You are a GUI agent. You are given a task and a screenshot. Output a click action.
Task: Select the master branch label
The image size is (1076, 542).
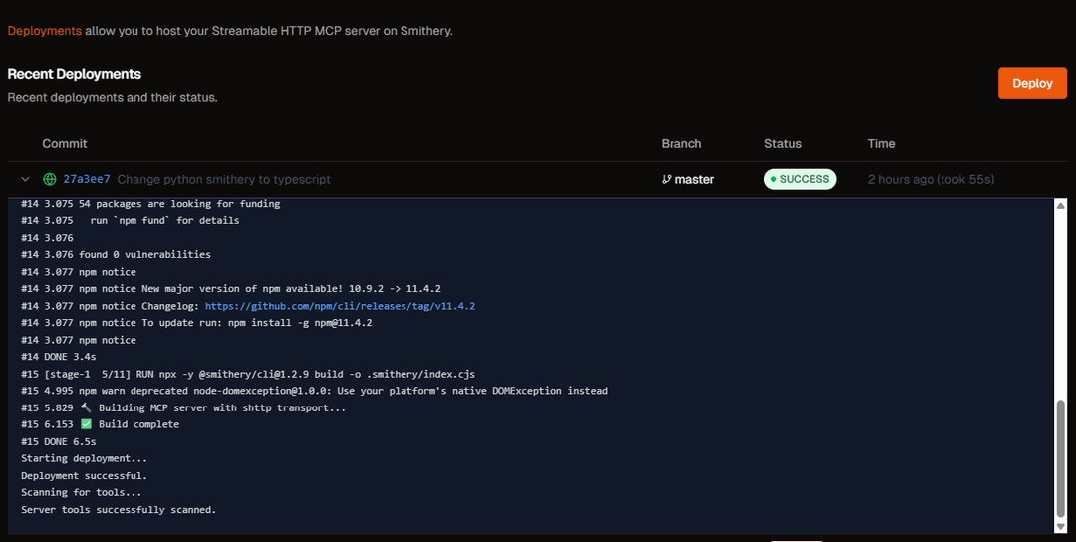[x=694, y=180]
